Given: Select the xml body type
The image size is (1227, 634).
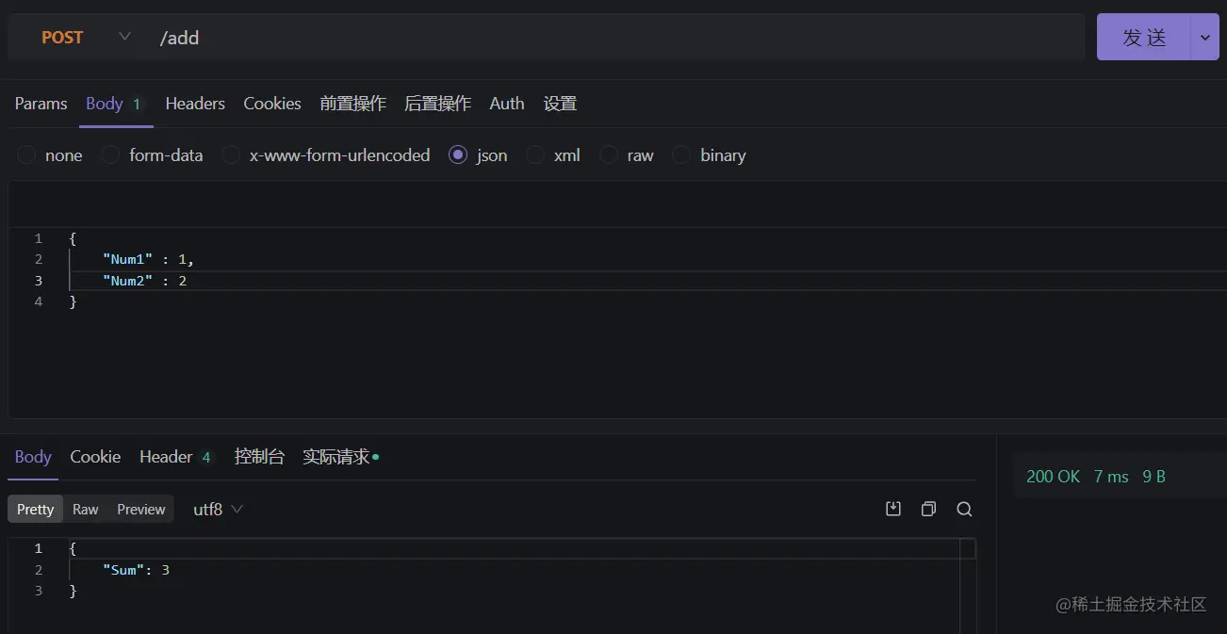Looking at the screenshot, I should click(x=553, y=155).
